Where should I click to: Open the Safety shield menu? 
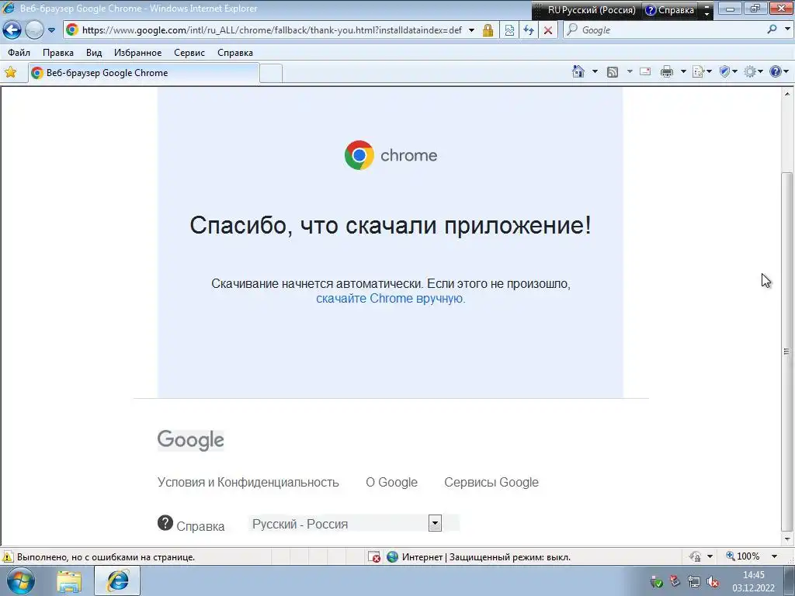point(728,72)
